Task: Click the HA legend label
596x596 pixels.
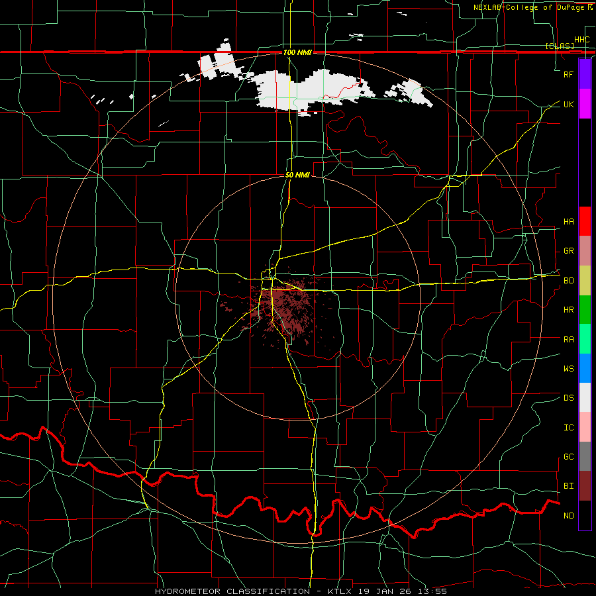Action: pyautogui.click(x=568, y=222)
